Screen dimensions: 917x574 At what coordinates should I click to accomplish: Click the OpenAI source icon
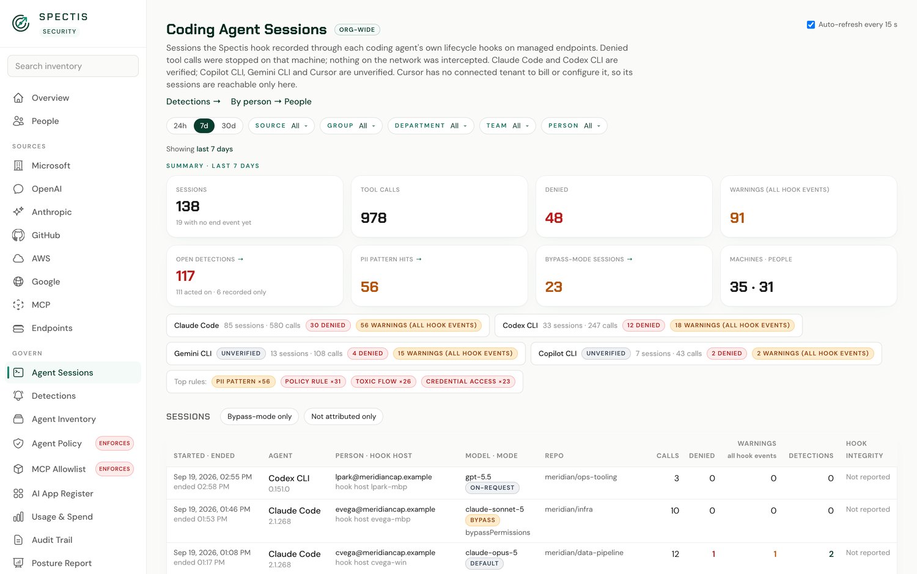click(18, 189)
